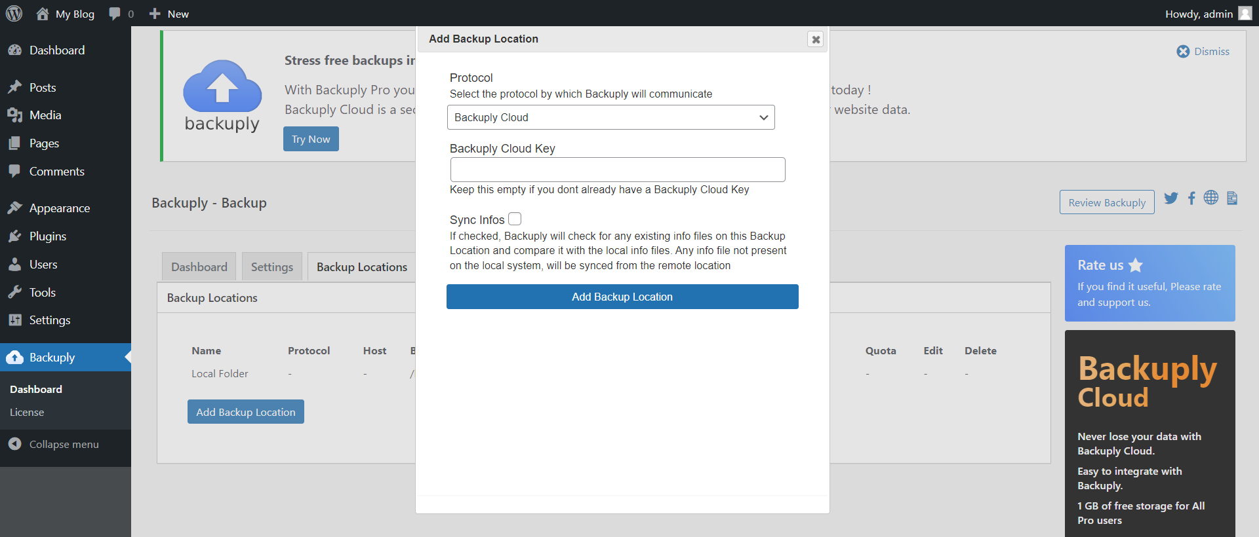Open Backuply Twitter icon
1259x537 pixels.
pos(1171,198)
